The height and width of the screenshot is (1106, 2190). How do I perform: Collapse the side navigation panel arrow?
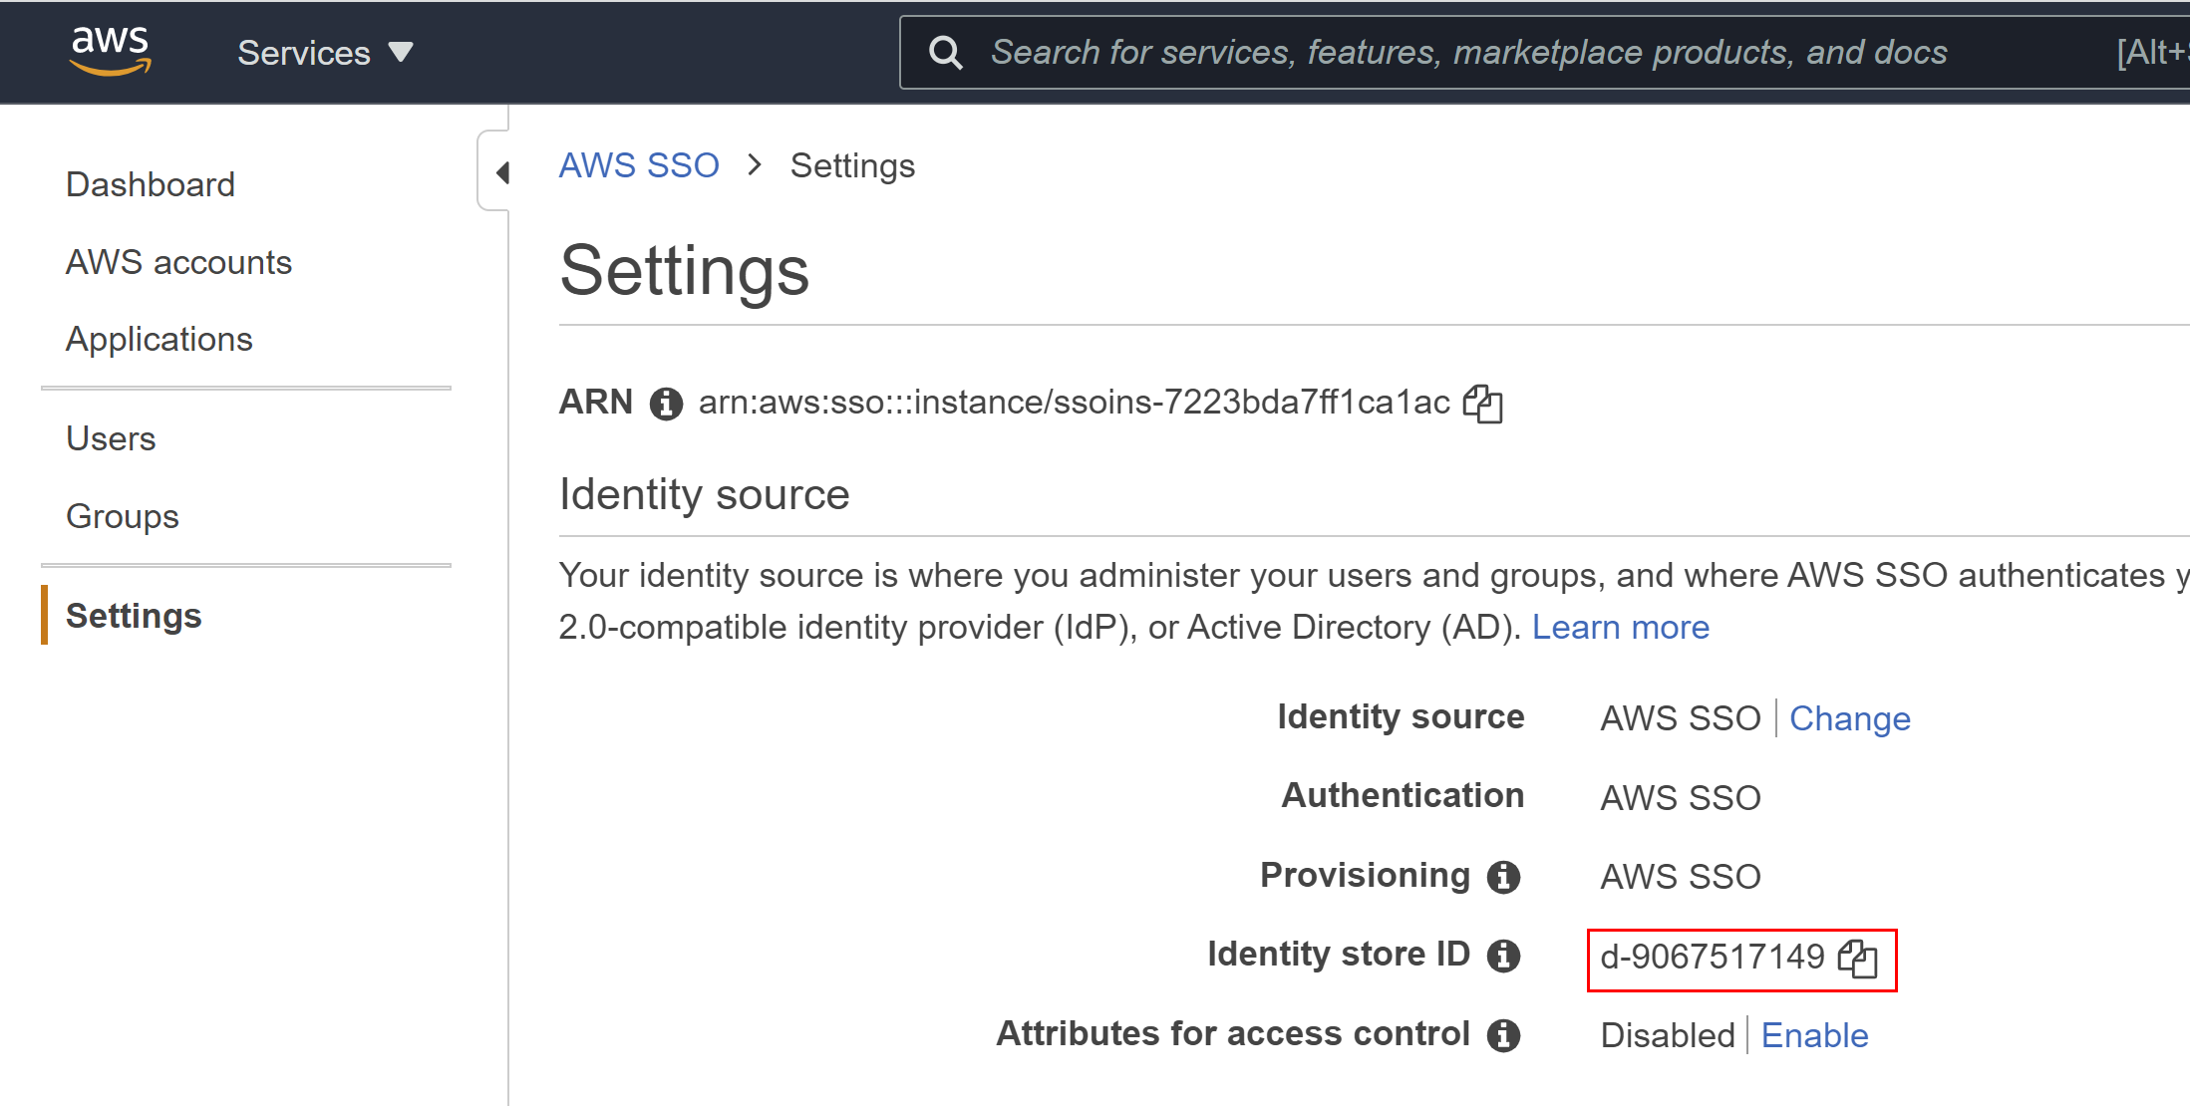[502, 172]
